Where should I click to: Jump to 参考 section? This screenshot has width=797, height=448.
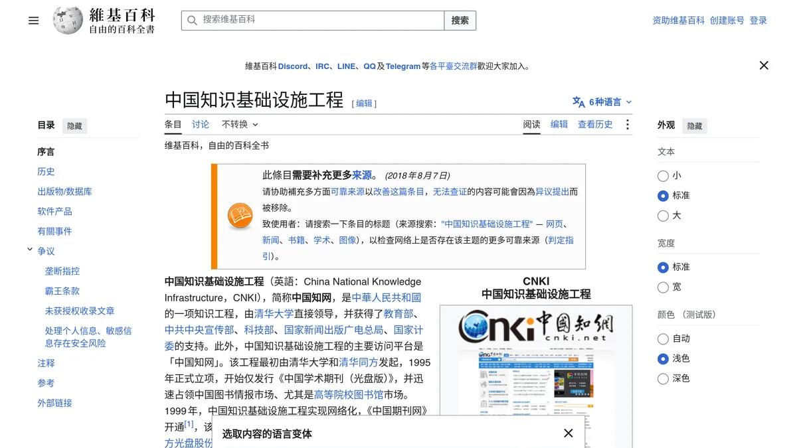[46, 383]
